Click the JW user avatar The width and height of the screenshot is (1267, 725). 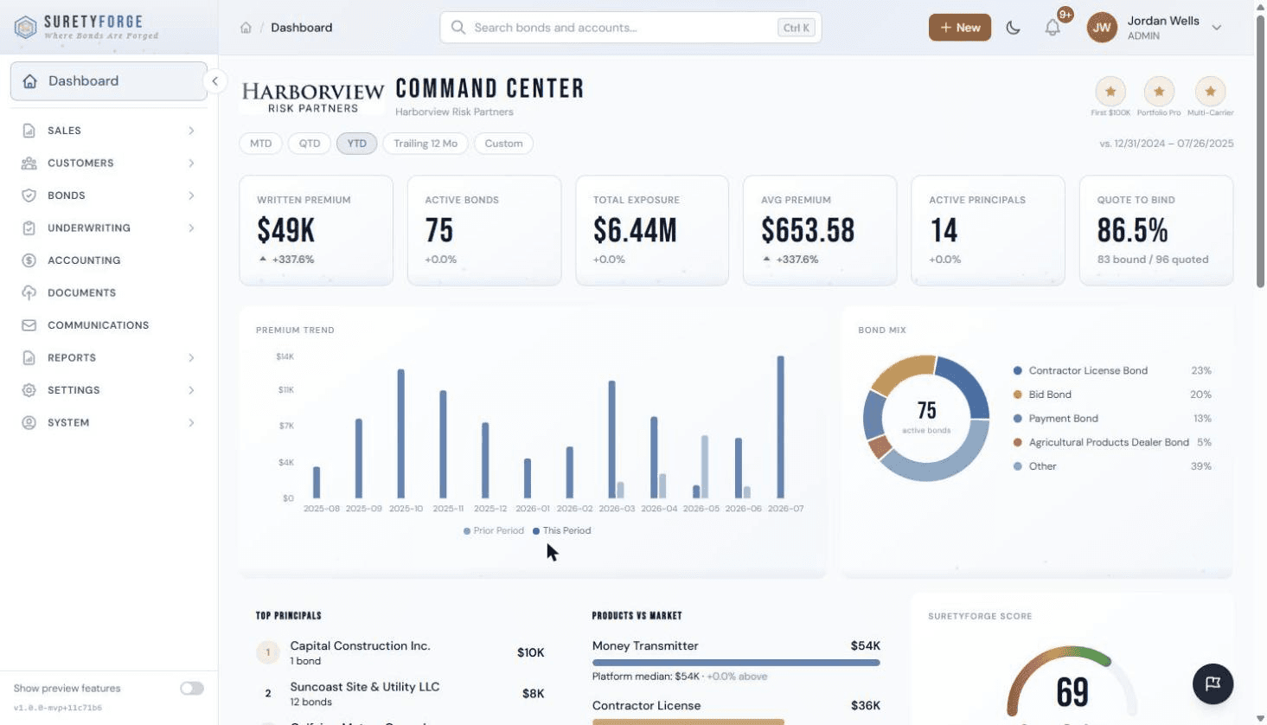pos(1102,28)
